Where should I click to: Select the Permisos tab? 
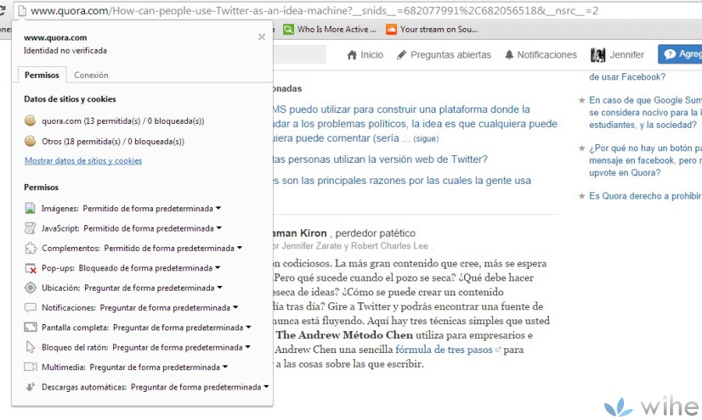(x=41, y=75)
